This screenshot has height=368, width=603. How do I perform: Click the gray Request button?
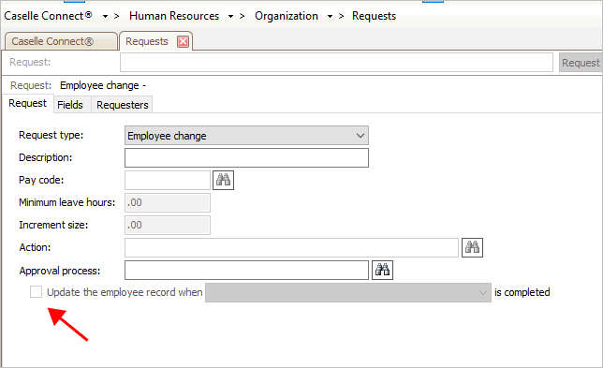(581, 63)
